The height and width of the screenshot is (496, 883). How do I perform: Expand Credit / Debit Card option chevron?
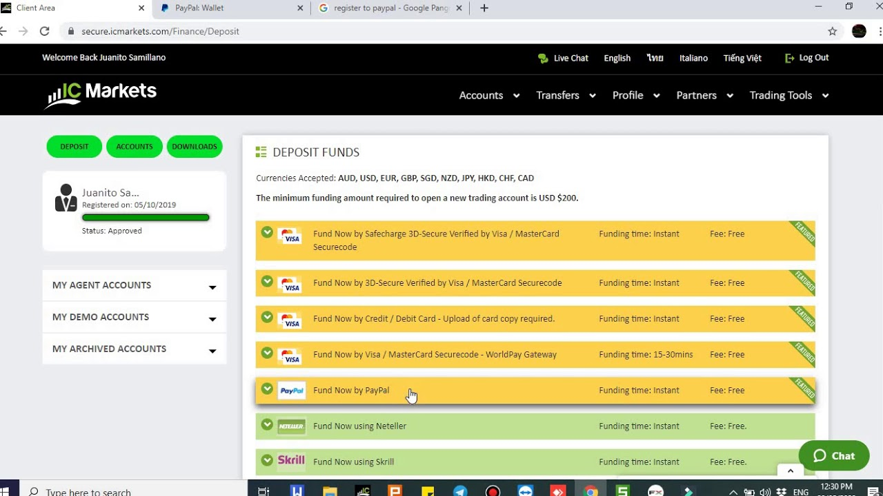point(267,317)
